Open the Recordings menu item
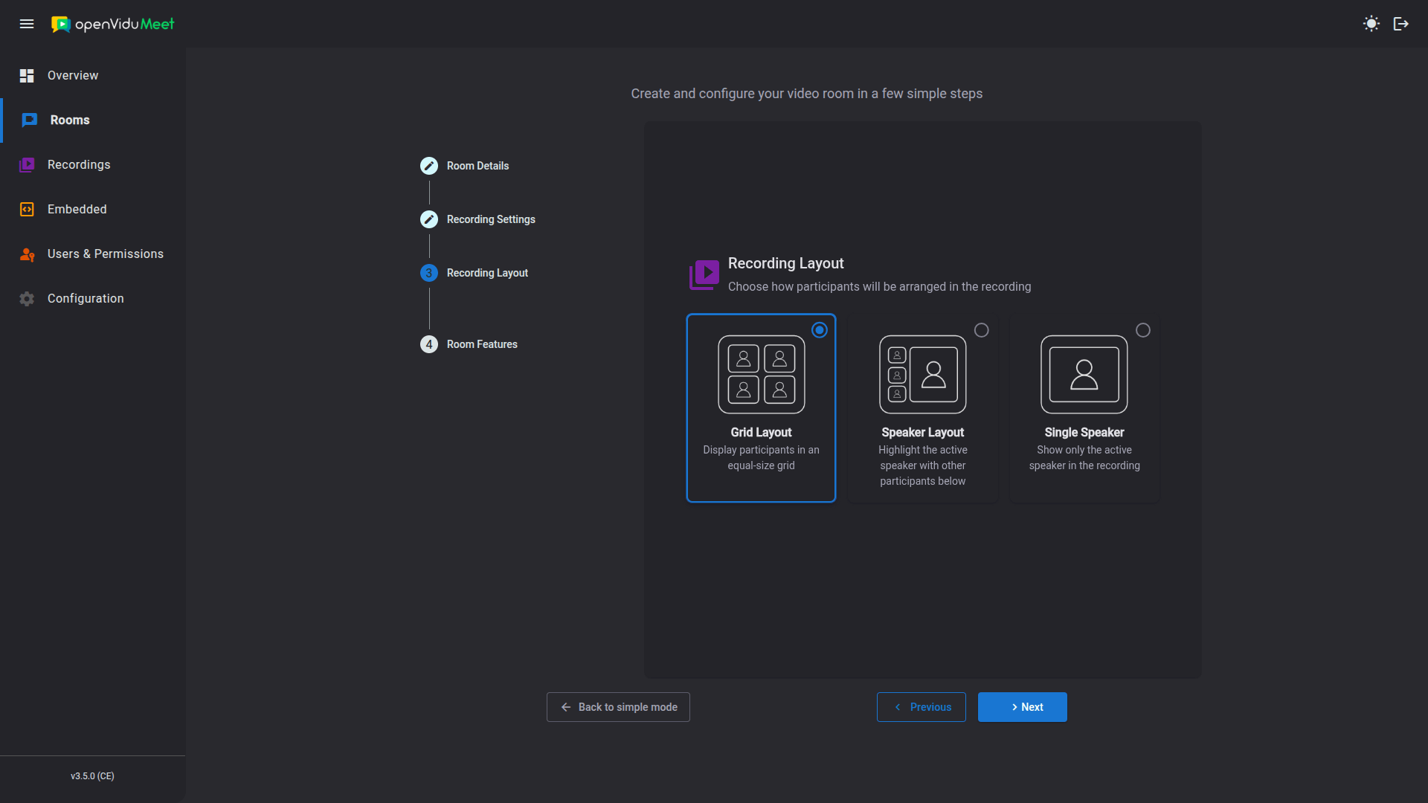1428x803 pixels. pyautogui.click(x=79, y=165)
